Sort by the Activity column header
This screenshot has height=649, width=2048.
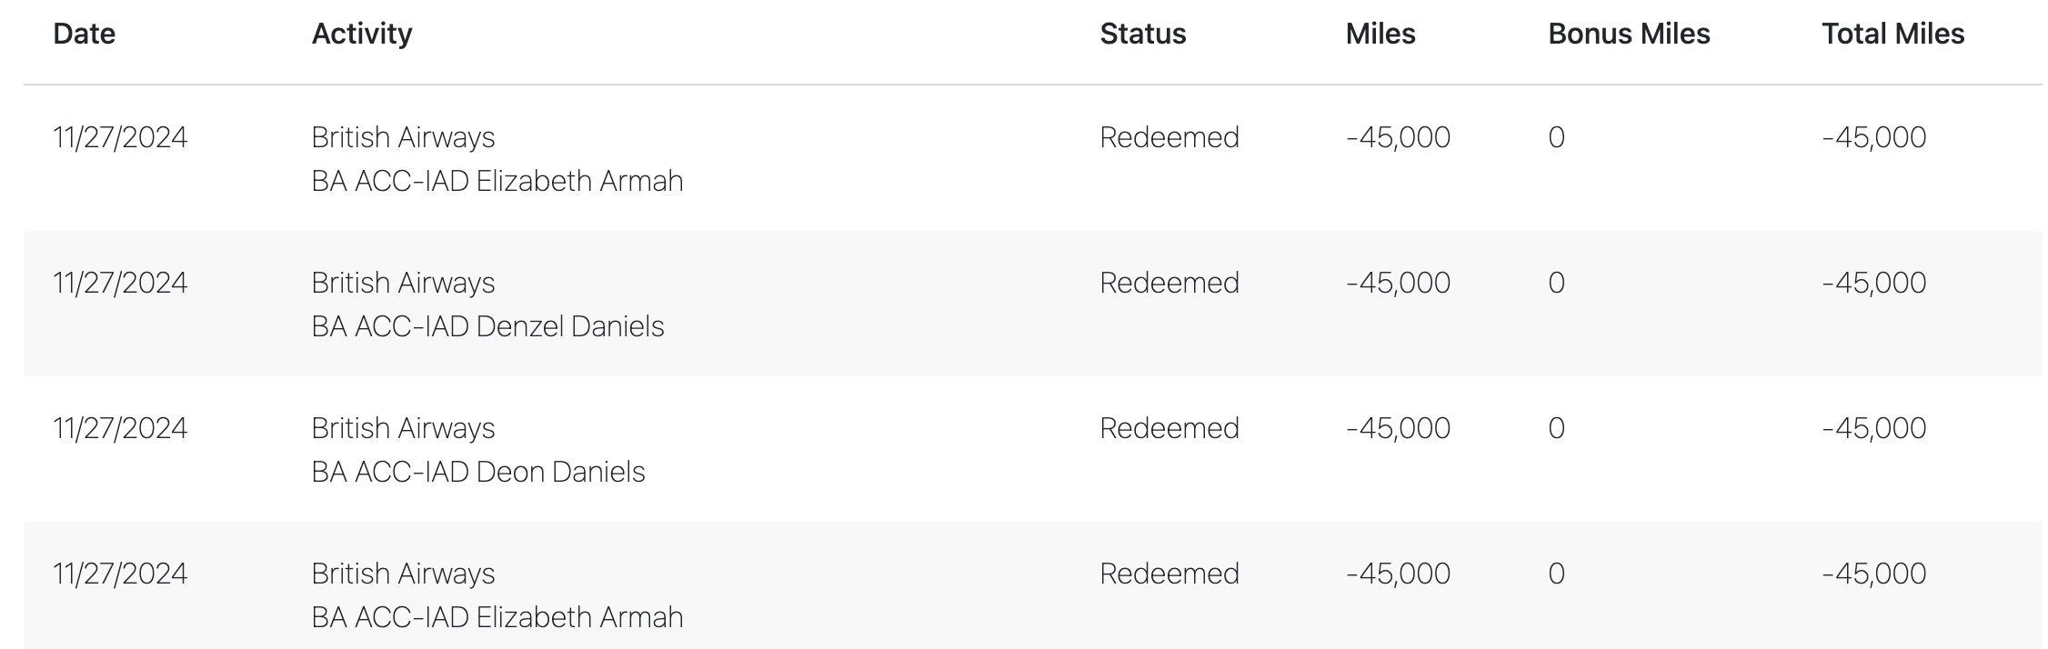(x=362, y=35)
